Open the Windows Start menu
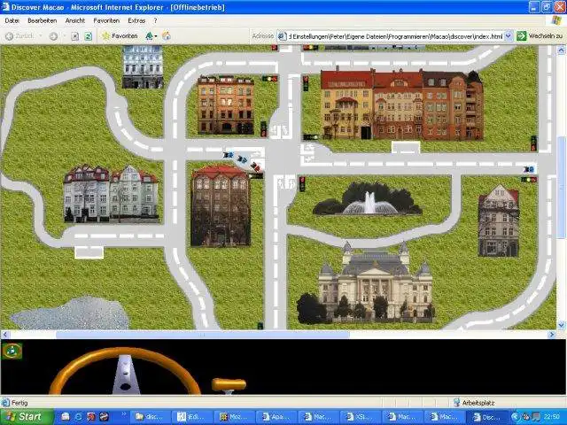This screenshot has height=425, width=567. coord(27,417)
